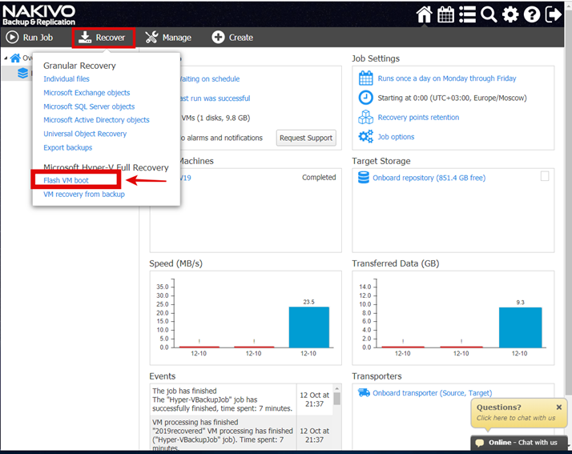Open the calendar view icon

[445, 14]
